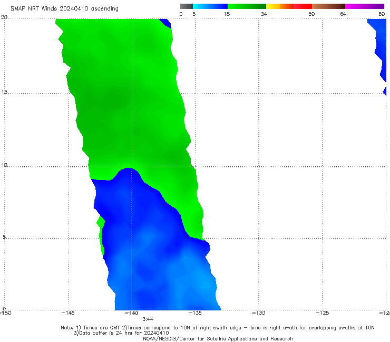The image size is (390, 342).
Task: Click the red segment of the color bar
Action: pyautogui.click(x=303, y=6)
